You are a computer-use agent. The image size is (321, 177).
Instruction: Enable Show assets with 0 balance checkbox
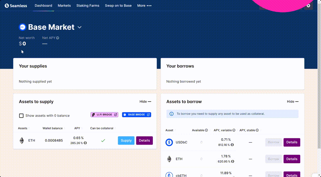click(x=21, y=116)
